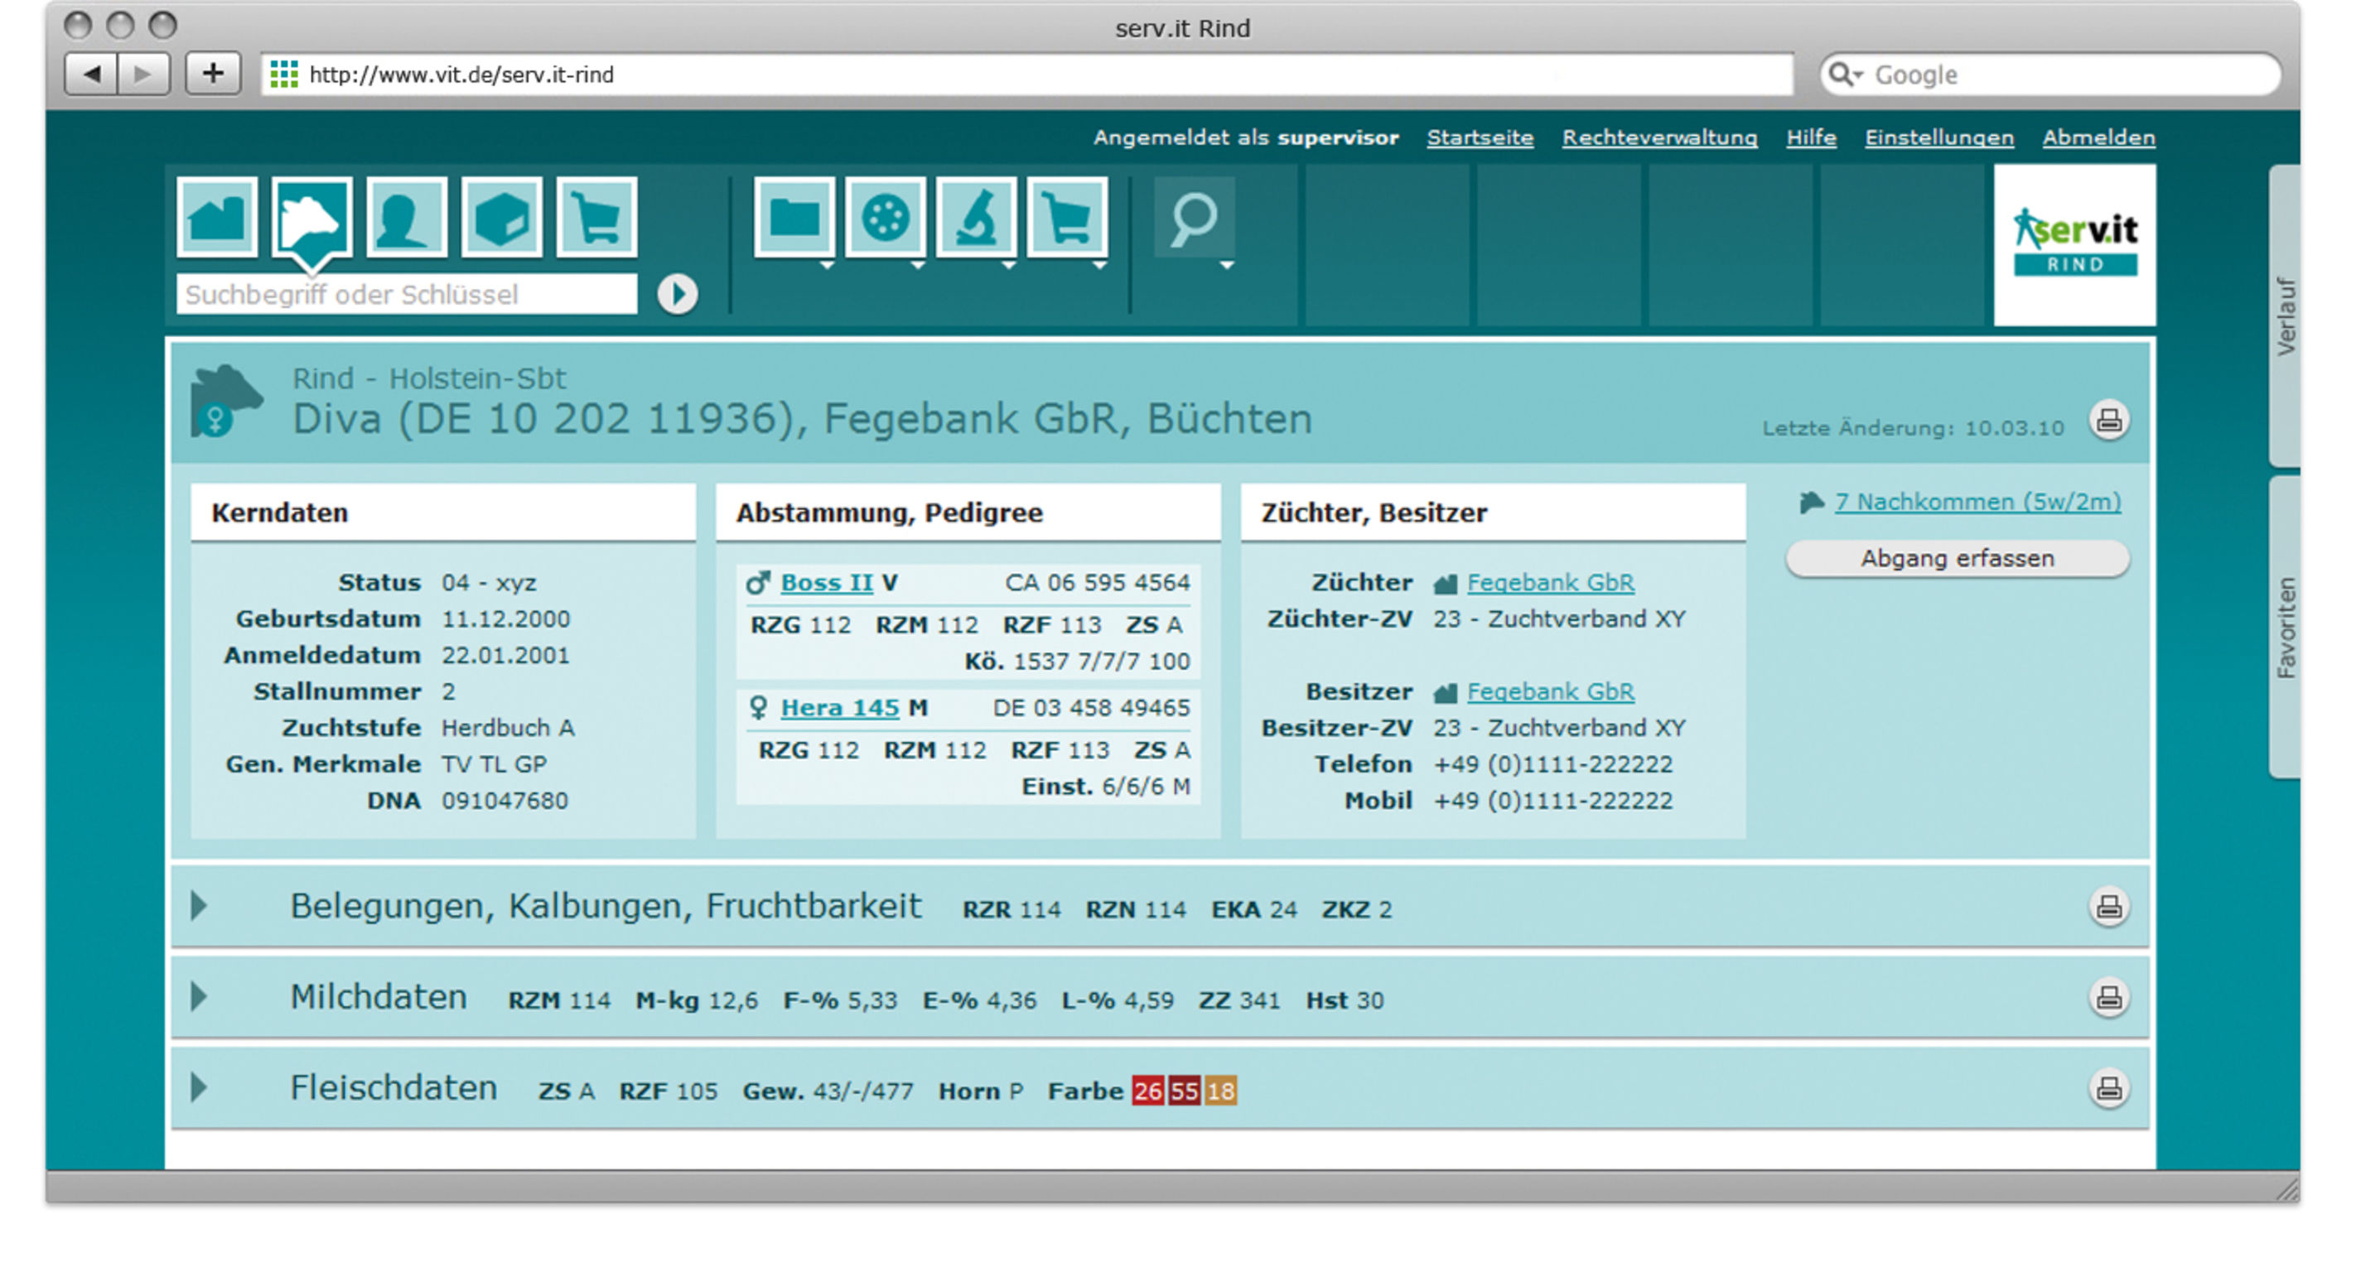The width and height of the screenshot is (2356, 1272).
Task: Click the person silhouette icon
Action: (407, 218)
